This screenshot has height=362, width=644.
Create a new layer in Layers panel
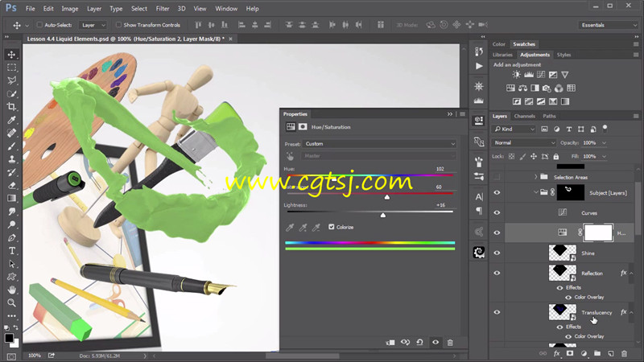click(x=611, y=353)
